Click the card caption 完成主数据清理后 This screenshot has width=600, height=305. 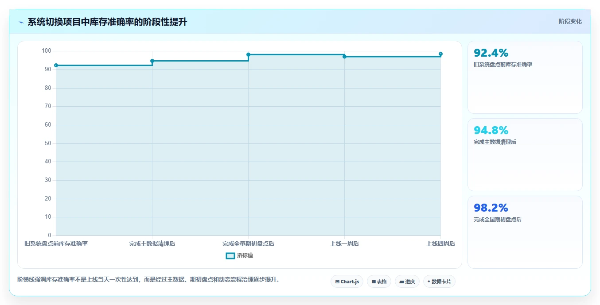[x=495, y=142]
